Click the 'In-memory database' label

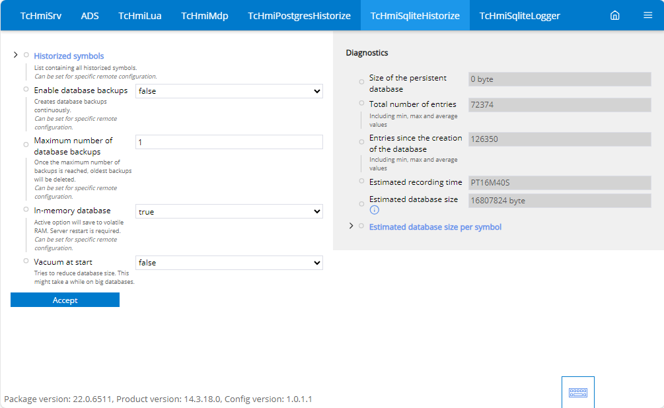click(72, 211)
